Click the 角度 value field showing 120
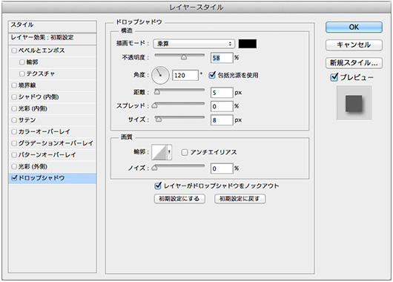Screen dimensions: 393x282 click(185, 75)
